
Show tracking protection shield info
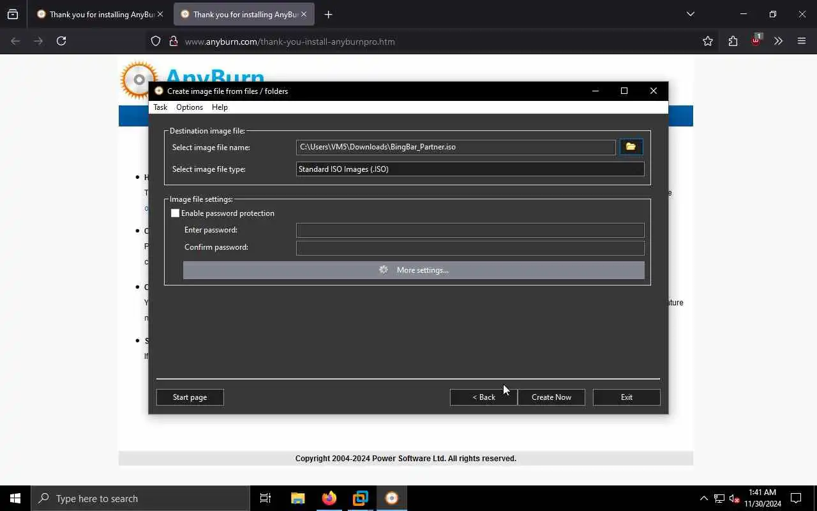pos(156,42)
